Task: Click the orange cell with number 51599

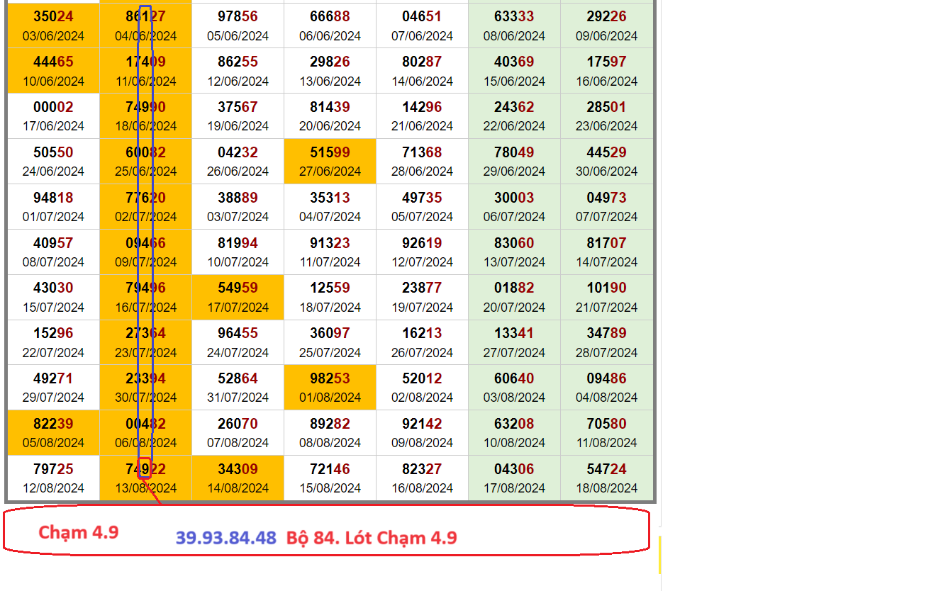Action: (x=330, y=161)
